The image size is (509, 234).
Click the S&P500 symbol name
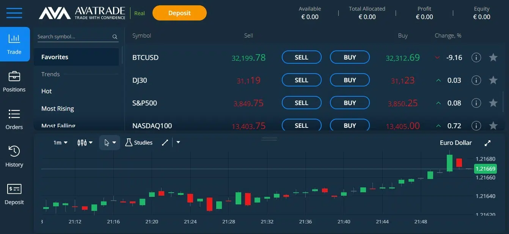click(x=145, y=103)
